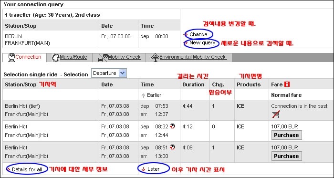Image resolution: width=334 pixels, height=178 pixels.
Task: Purchase the 08:51 Berlin Hbf ticket
Action: (x=286, y=156)
